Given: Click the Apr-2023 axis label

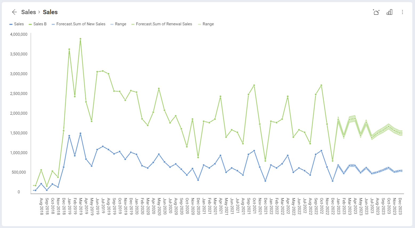Looking at the screenshot, I should pos(355,206).
